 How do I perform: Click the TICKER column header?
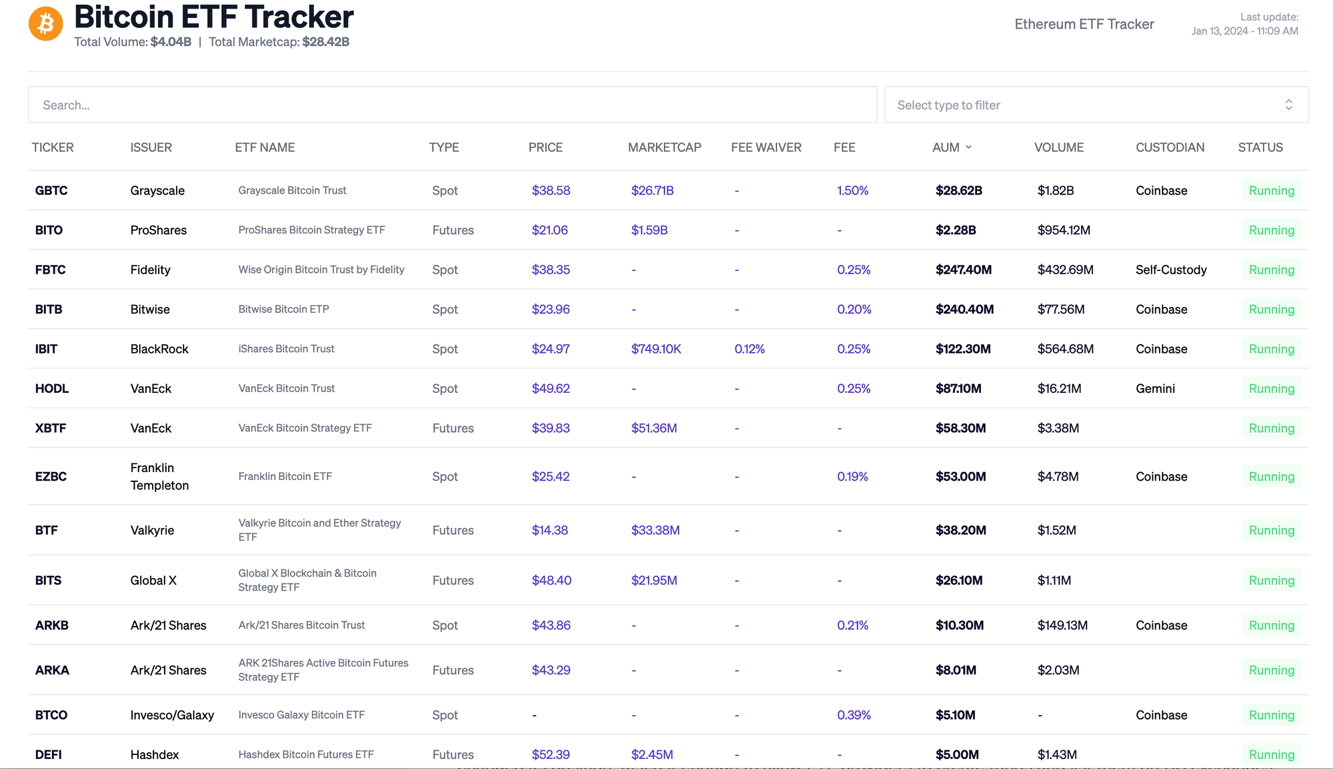(53, 147)
